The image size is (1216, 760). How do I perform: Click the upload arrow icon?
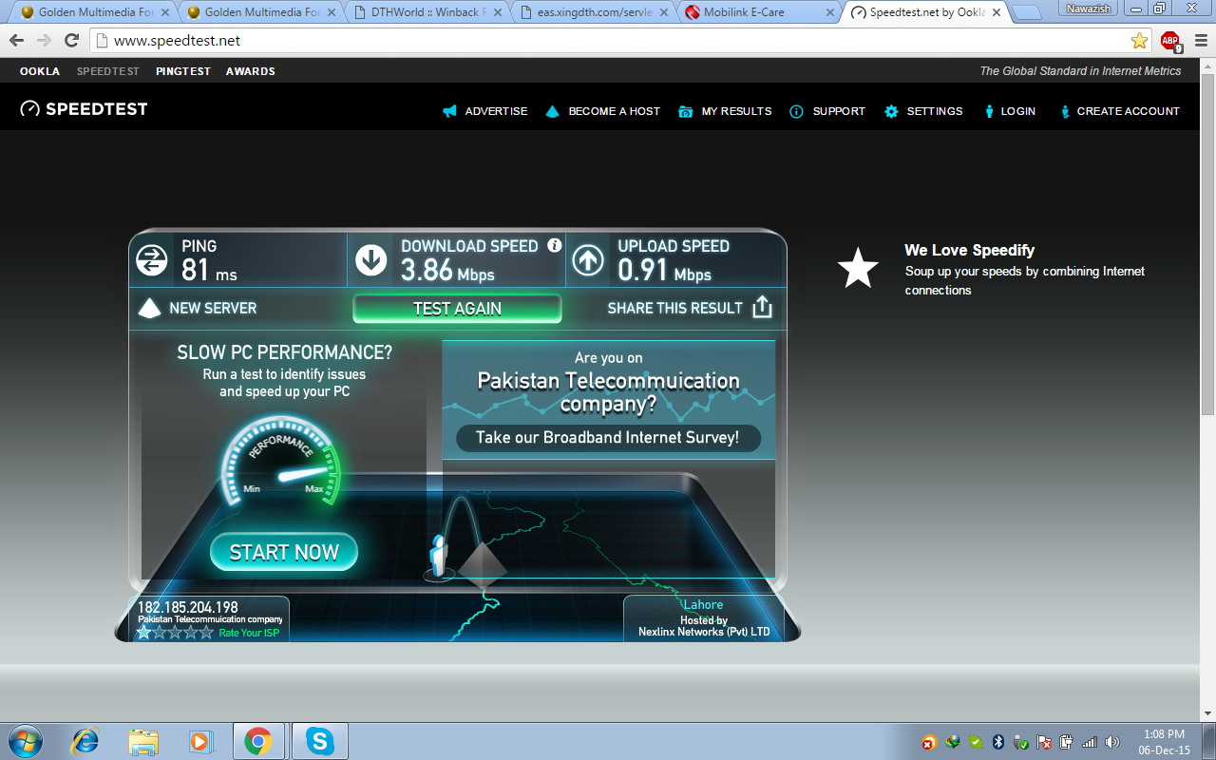click(588, 260)
